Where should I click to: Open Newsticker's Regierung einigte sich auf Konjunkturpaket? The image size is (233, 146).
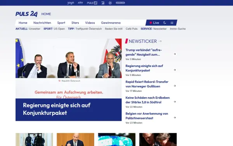[x=144, y=68]
